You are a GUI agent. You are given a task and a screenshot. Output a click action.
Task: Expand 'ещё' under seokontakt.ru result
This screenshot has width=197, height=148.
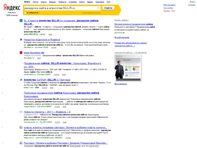pyautogui.click(x=64, y=75)
